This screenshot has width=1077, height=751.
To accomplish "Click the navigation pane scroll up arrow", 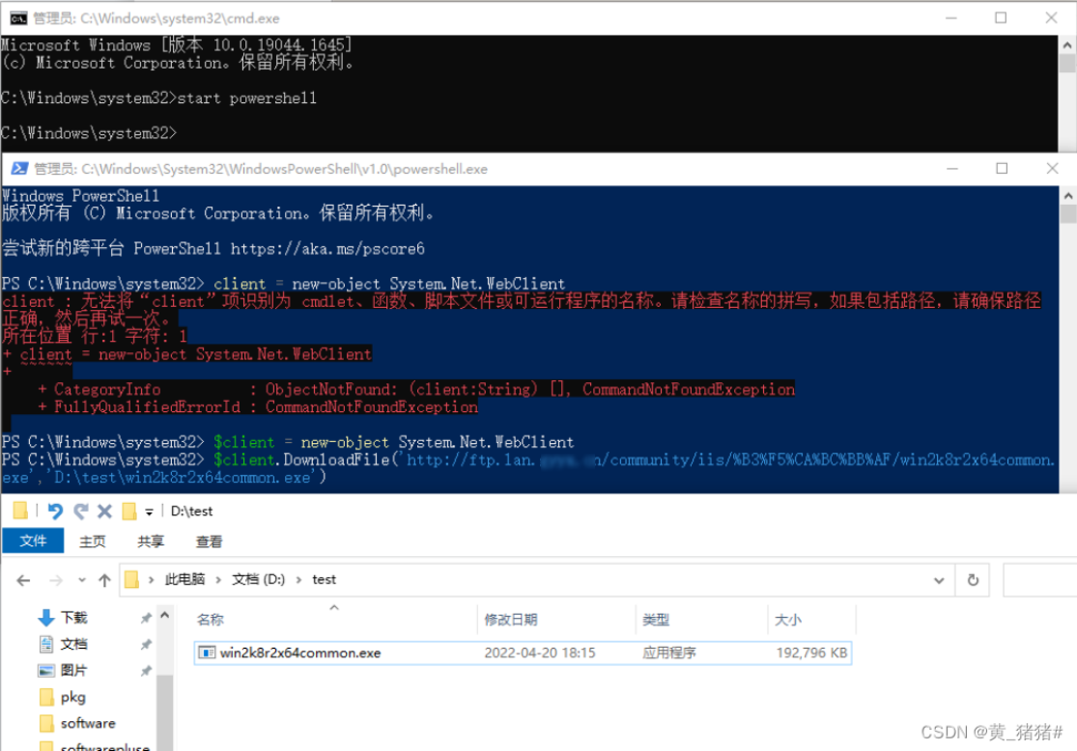I will 165,615.
